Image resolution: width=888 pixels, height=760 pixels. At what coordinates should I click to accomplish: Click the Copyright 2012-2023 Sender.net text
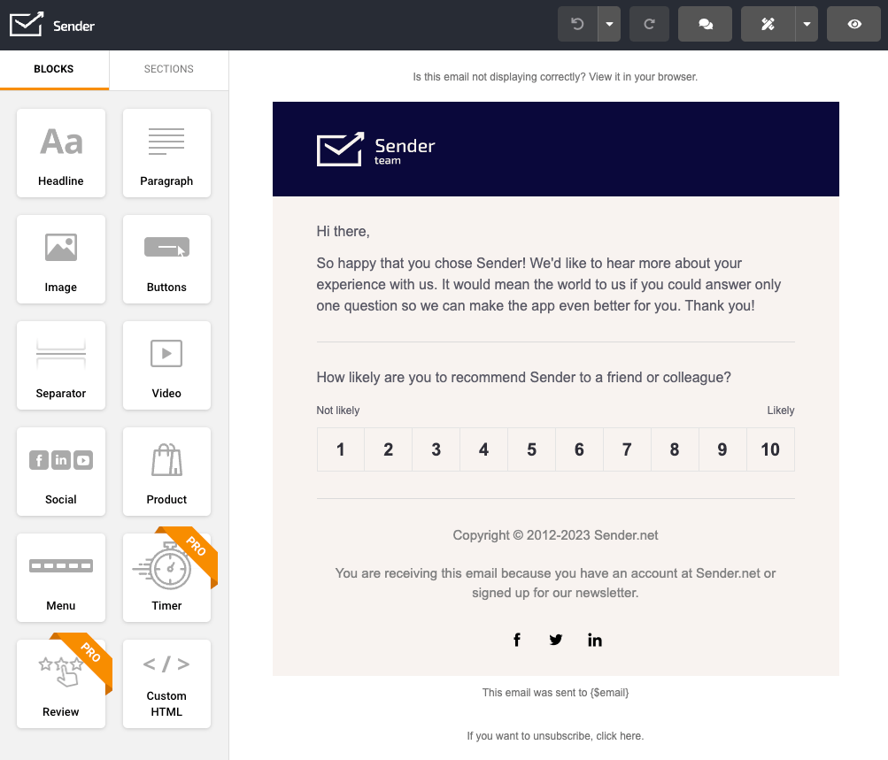tap(556, 535)
